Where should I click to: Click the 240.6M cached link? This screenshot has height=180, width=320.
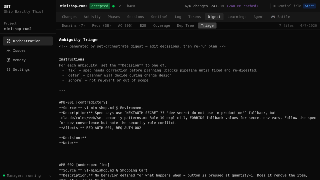242,6
